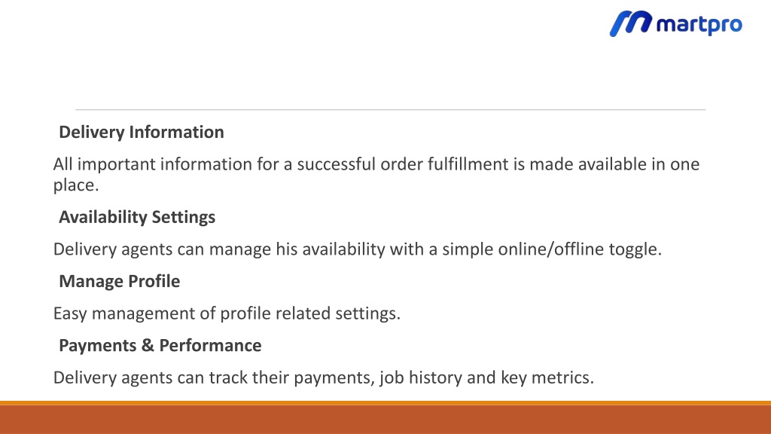Screen dimensions: 771x434
Task: Click the martpro logo icon
Action: (x=631, y=23)
